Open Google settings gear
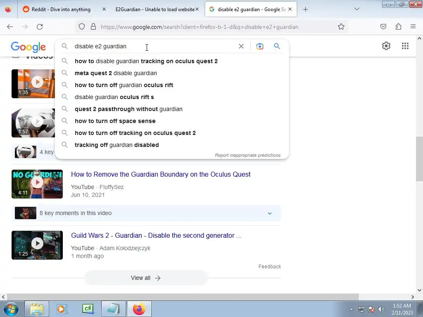The height and width of the screenshot is (317, 423). coord(386,46)
